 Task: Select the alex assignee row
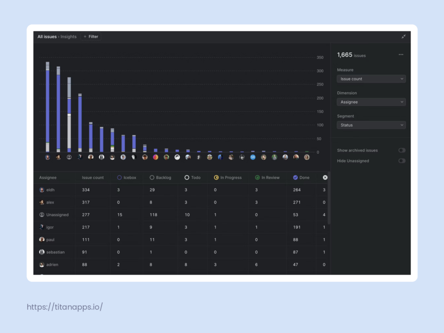pos(181,202)
